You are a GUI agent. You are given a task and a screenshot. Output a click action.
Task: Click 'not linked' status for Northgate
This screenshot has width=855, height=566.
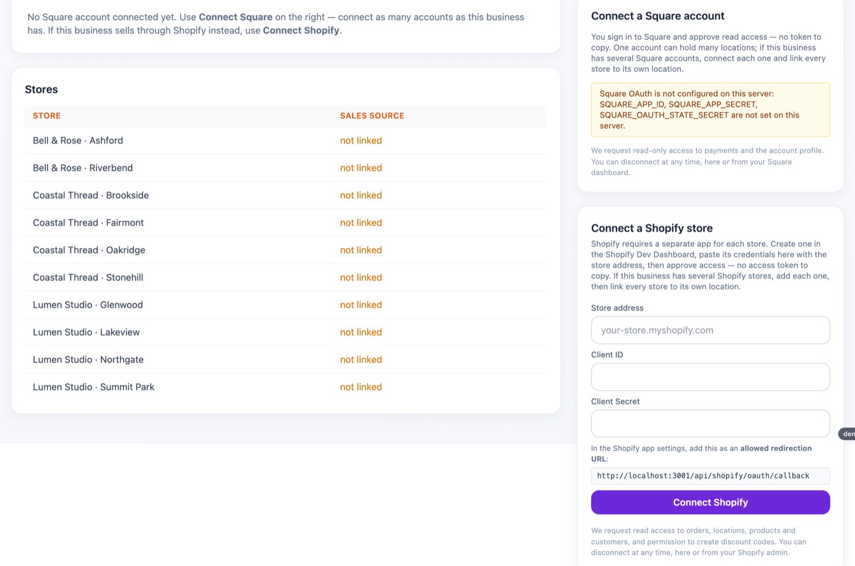coord(361,360)
